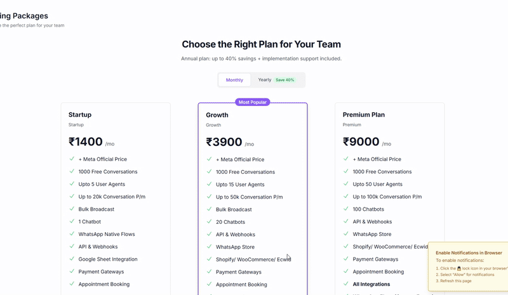Select the Growth plan heading
This screenshot has height=295, width=508.
tap(217, 115)
